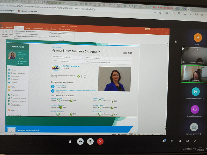Image resolution: width=207 pixels, height=155 pixels.
Task: Open browser history
Action: point(185,14)
